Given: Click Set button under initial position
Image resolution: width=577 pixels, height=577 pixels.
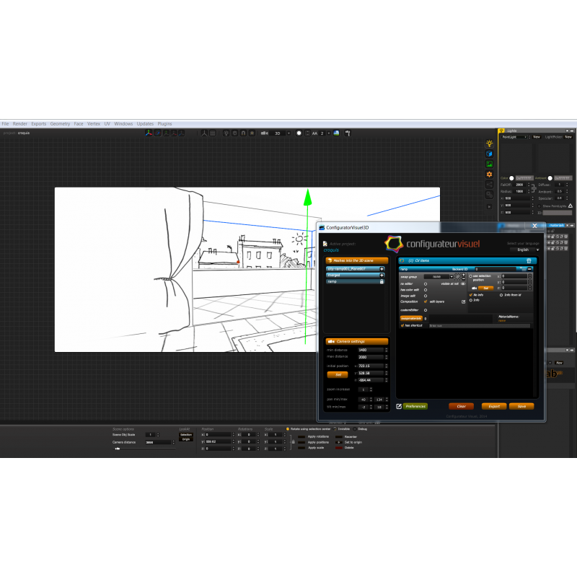Looking at the screenshot, I should tap(338, 374).
